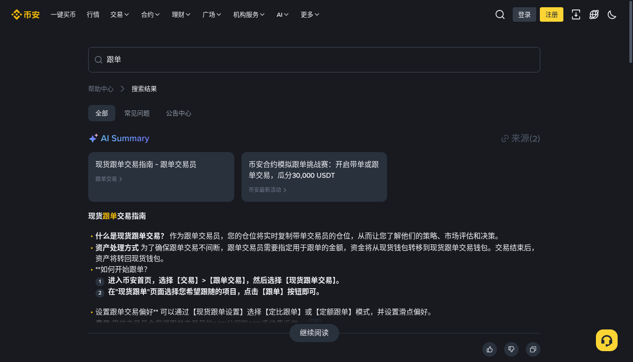Click the 现货跟单交易指南 heading
The width and height of the screenshot is (633, 362).
pos(117,216)
